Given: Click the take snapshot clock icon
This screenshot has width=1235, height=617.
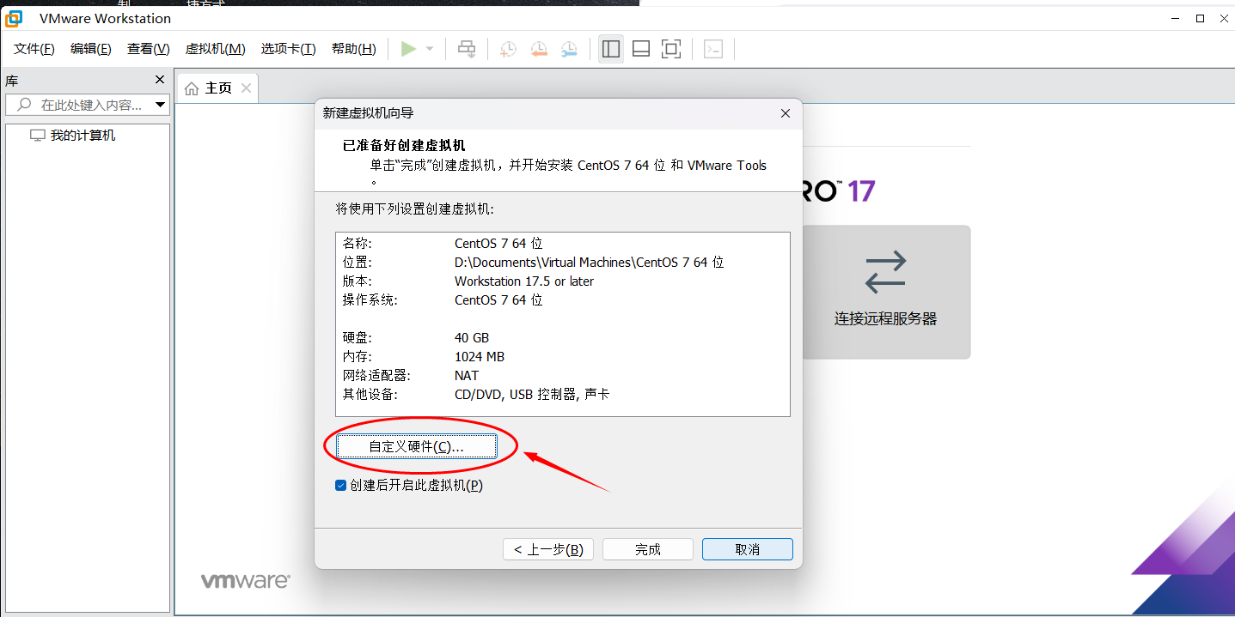Looking at the screenshot, I should tap(509, 49).
